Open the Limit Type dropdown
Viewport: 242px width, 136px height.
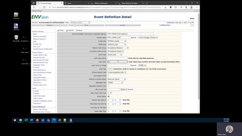[x=110, y=69]
